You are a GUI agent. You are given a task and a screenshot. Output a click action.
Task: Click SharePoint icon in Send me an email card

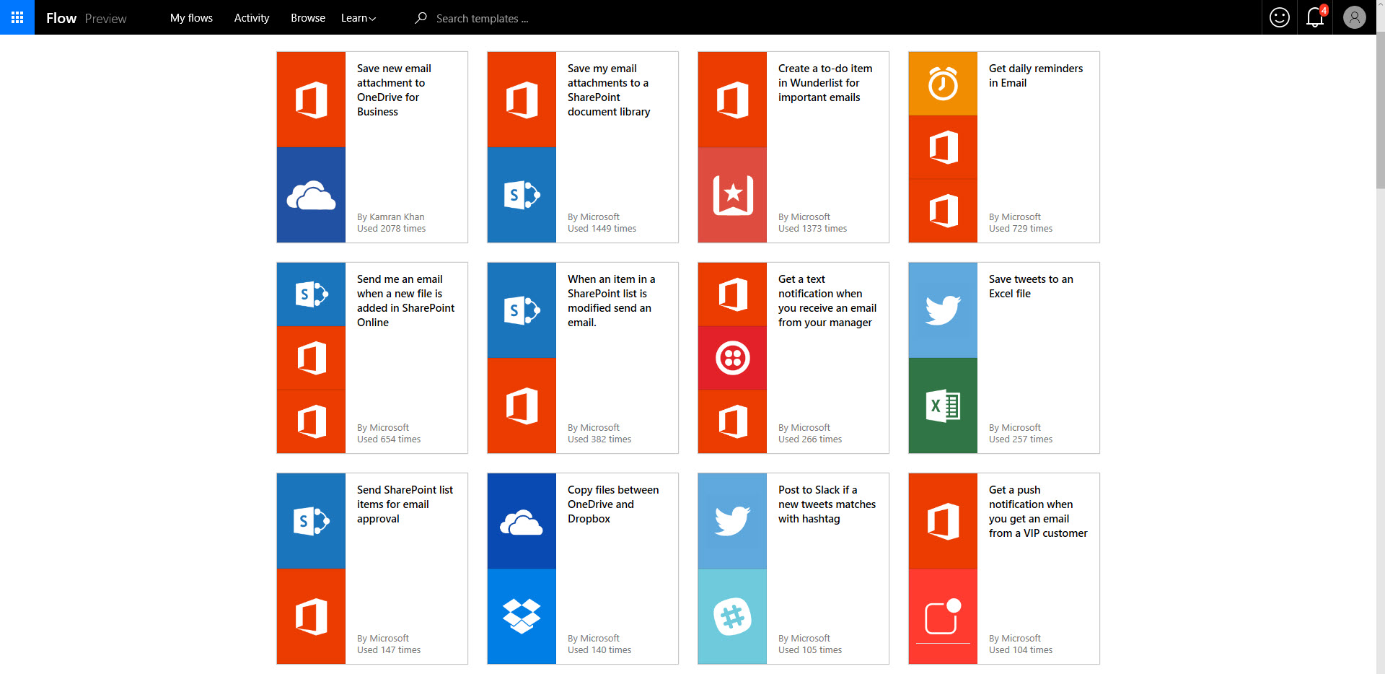click(311, 294)
